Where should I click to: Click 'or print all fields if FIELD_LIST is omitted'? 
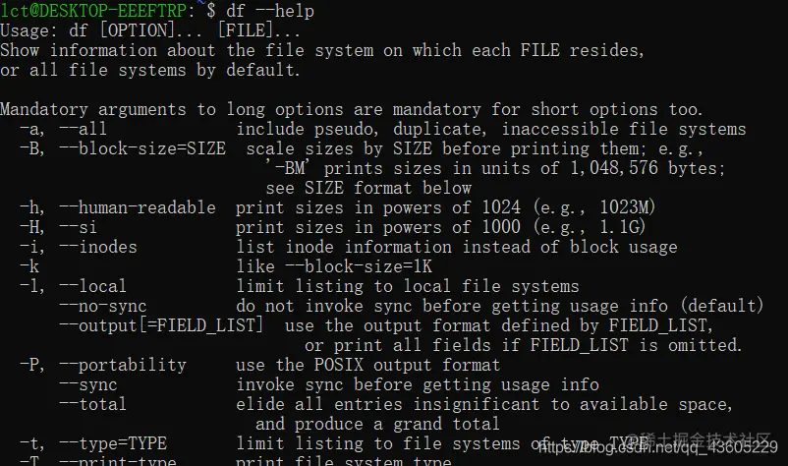523,345
